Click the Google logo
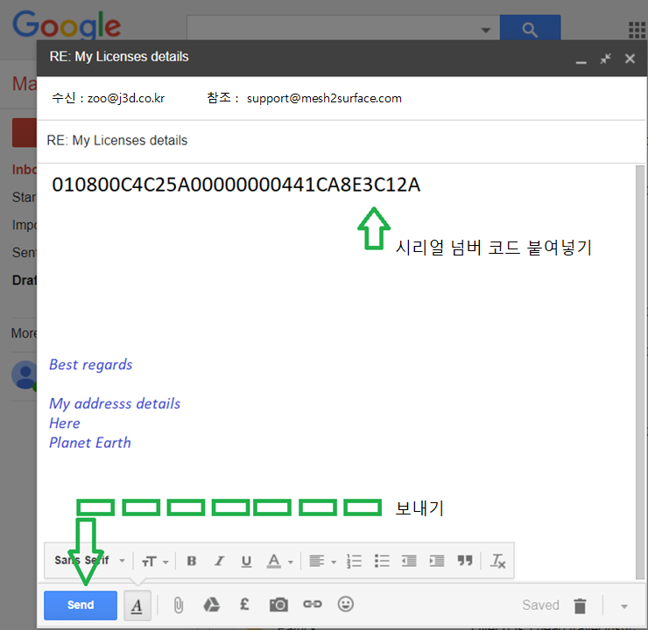 67,25
